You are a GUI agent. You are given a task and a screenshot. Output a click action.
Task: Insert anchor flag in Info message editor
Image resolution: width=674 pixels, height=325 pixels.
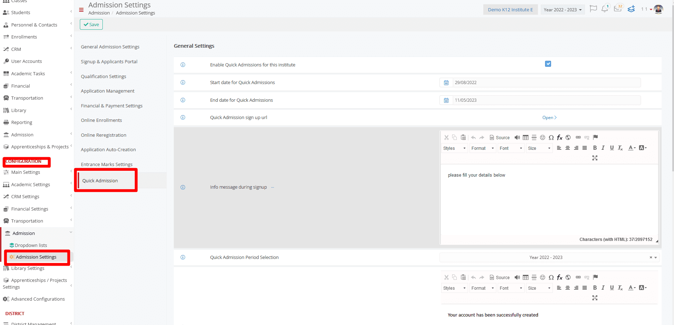(595, 137)
